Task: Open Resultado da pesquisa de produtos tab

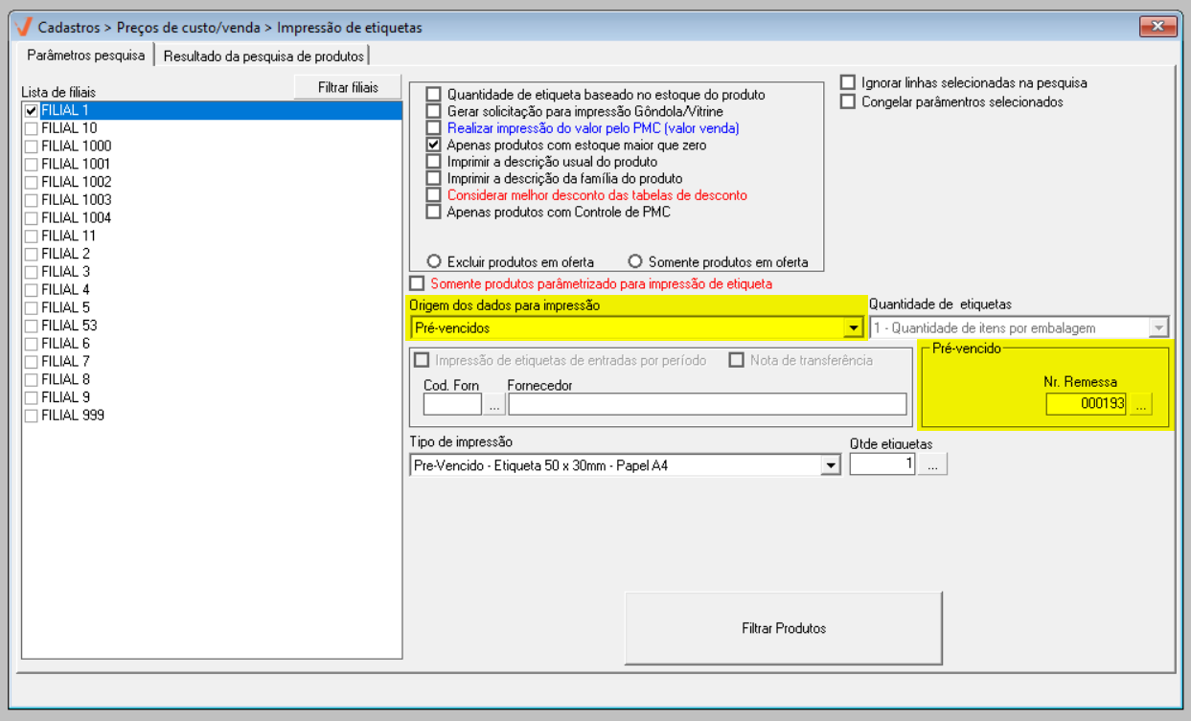Action: click(x=263, y=56)
